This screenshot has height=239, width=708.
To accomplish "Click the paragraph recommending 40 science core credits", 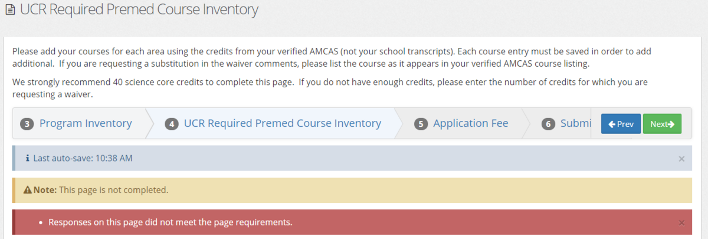I will coord(330,88).
